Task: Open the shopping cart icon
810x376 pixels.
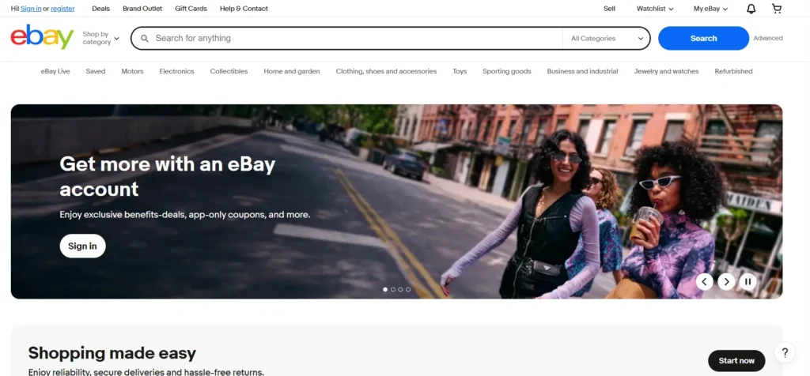Action: tap(777, 9)
